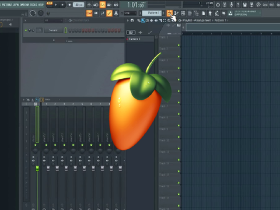Select the highlighted Playlist paint tool
The height and width of the screenshot is (210, 280).
click(143, 20)
